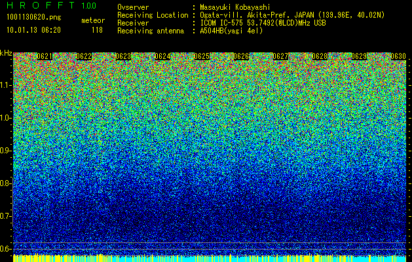412x262 pixels.
Task: Click the 0629 time marker
Action: 359,56
